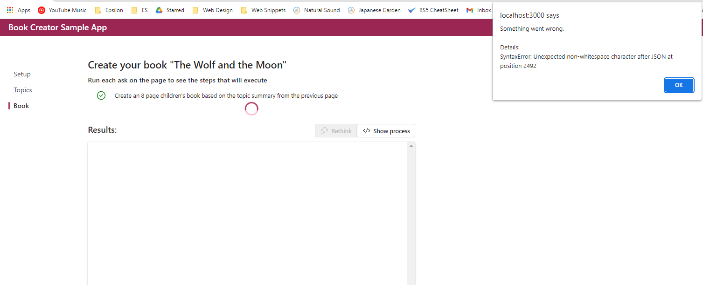The height and width of the screenshot is (285, 703).
Task: Click the Apps grid icon
Action: pyautogui.click(x=10, y=10)
